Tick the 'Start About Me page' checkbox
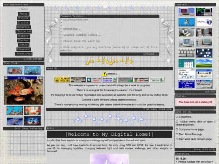This screenshot has width=219, height=164. (x=177, y=134)
